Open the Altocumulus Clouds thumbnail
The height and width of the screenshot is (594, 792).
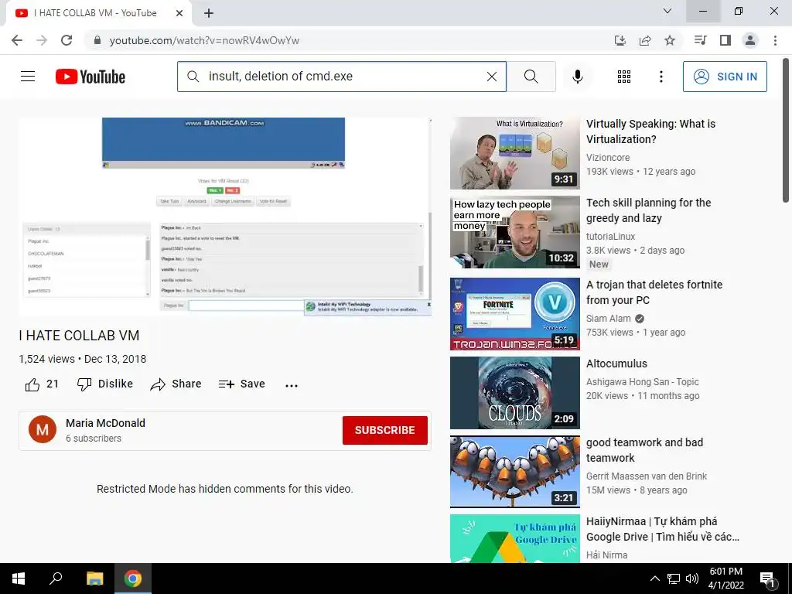514,393
